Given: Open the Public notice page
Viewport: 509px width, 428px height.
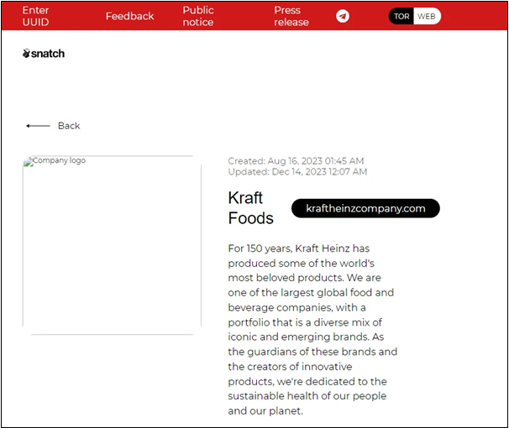Looking at the screenshot, I should tap(198, 16).
